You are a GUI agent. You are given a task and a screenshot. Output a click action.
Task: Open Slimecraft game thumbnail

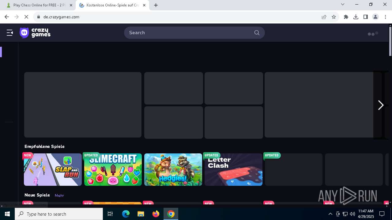tap(113, 170)
